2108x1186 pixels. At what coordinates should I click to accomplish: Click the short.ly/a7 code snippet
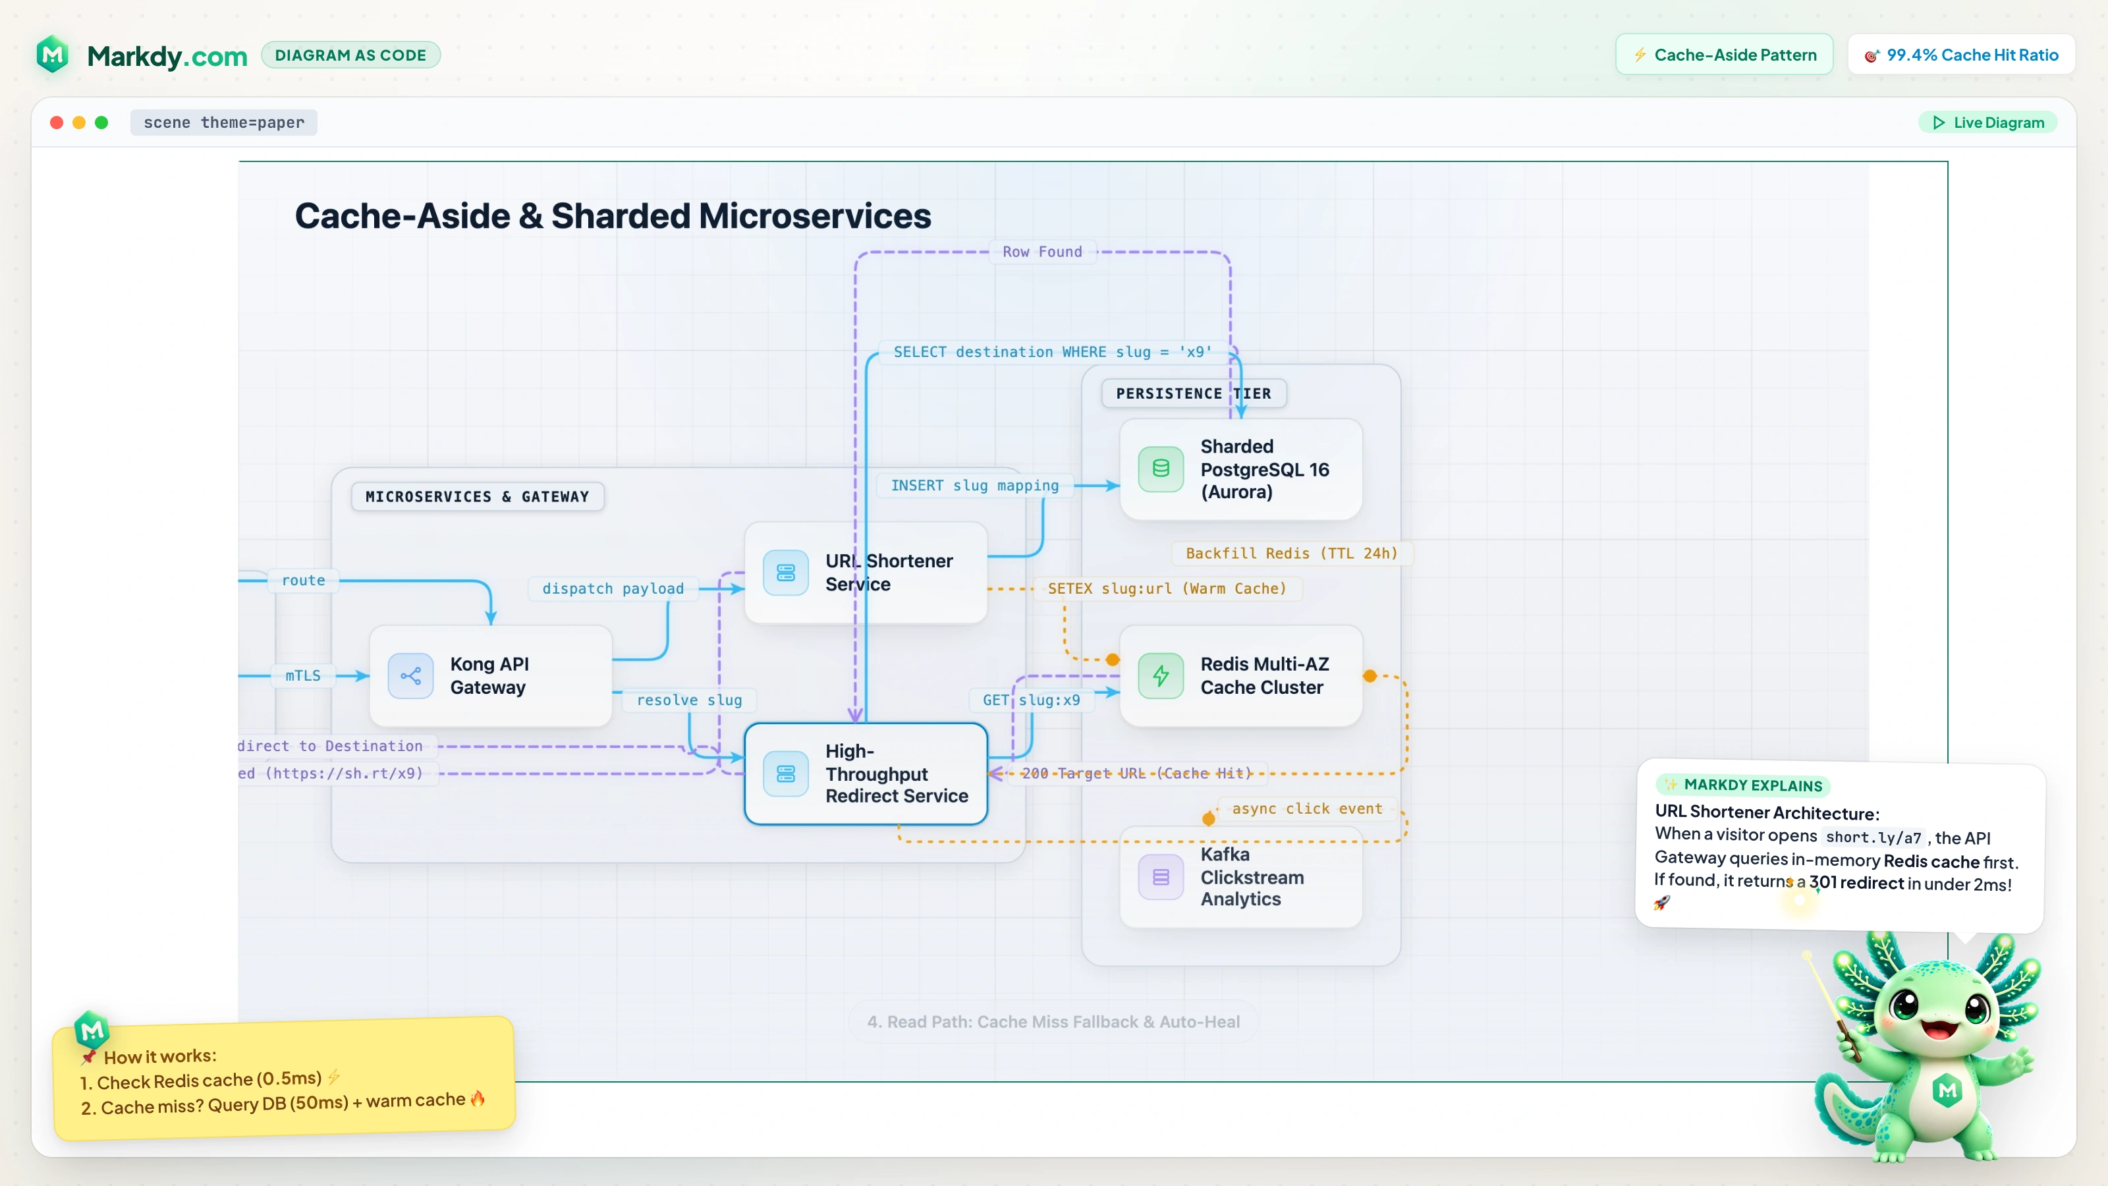coord(1873,837)
